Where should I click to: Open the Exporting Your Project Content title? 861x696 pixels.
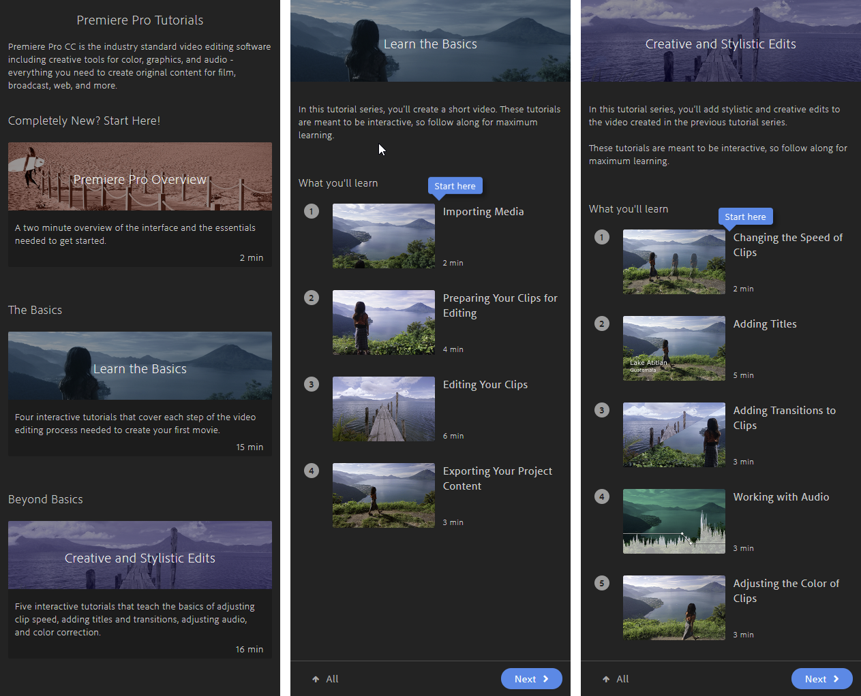point(498,479)
